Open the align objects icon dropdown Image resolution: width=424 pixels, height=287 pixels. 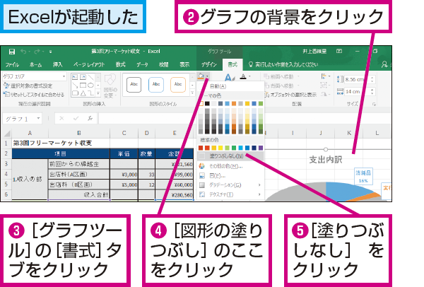tap(325, 76)
